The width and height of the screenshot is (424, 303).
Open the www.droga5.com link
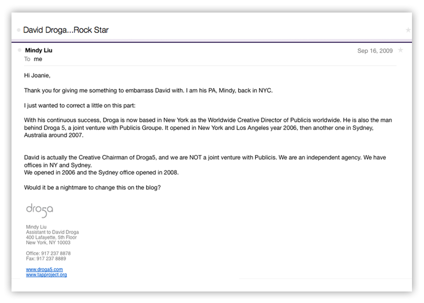tap(44, 269)
